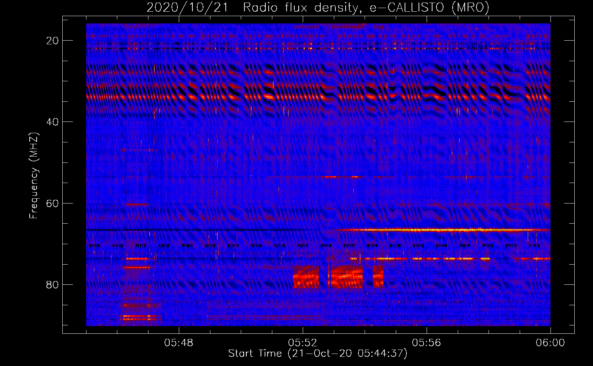Select the 40 MHz frequency tick label
This screenshot has height=366, width=593.
52,122
